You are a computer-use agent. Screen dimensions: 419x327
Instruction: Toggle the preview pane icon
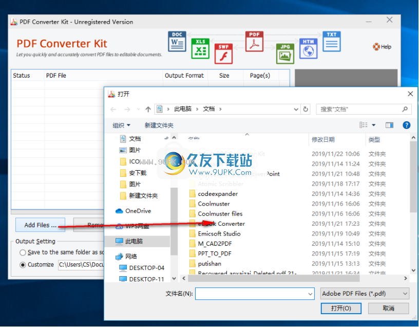[x=389, y=125]
